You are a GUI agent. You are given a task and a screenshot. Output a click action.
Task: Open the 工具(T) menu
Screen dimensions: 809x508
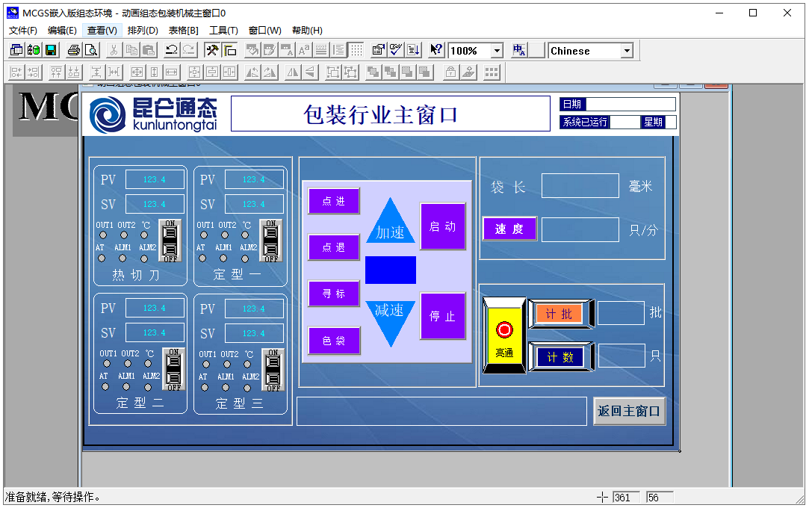coord(223,31)
